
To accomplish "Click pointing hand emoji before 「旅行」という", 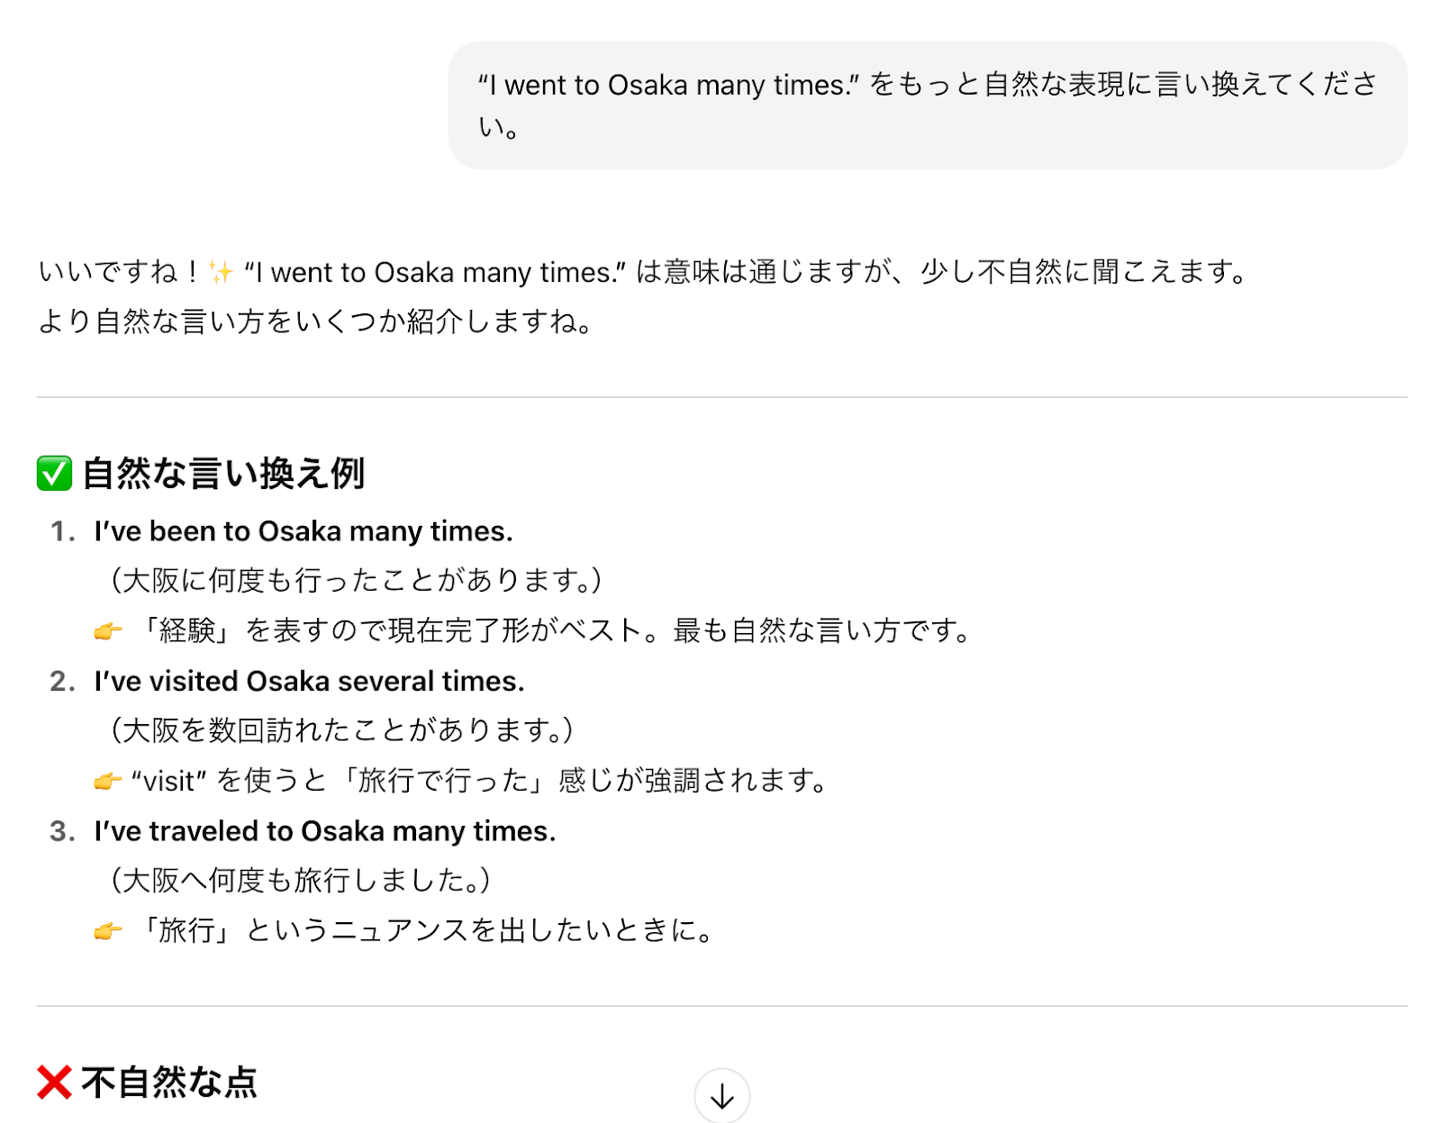I will click(x=108, y=931).
